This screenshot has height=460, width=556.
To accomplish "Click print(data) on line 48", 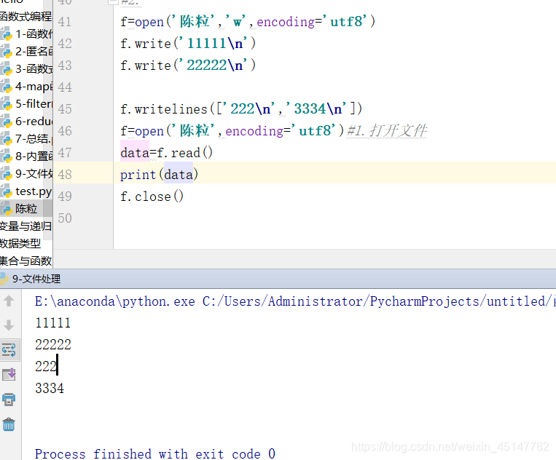I will (x=159, y=175).
